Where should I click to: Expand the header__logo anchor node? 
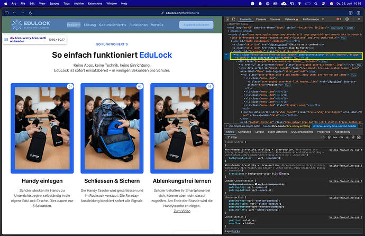click(239, 65)
